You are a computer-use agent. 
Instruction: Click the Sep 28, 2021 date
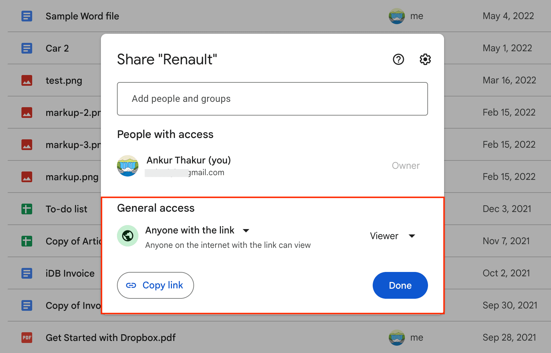click(509, 338)
